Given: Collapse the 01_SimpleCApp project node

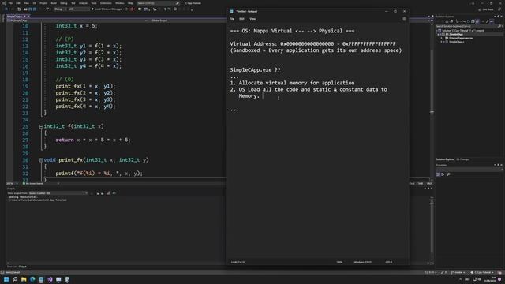Looking at the screenshot, I should [x=439, y=34].
